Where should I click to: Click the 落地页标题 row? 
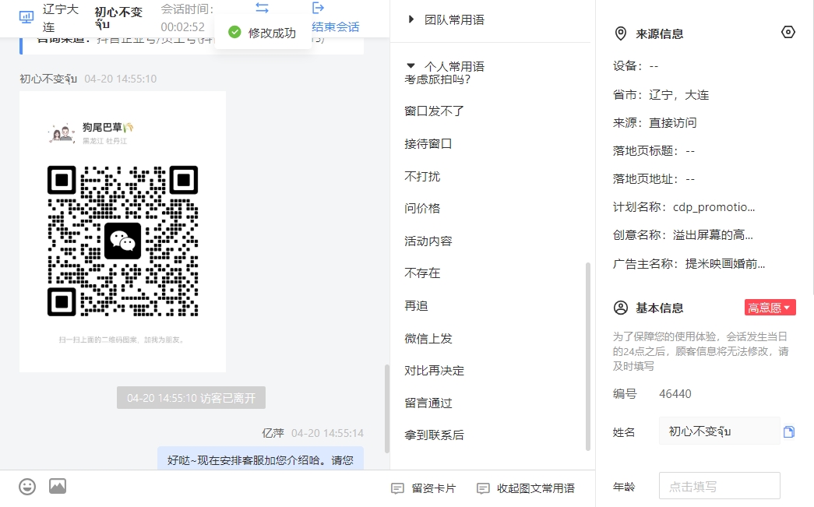(x=654, y=151)
